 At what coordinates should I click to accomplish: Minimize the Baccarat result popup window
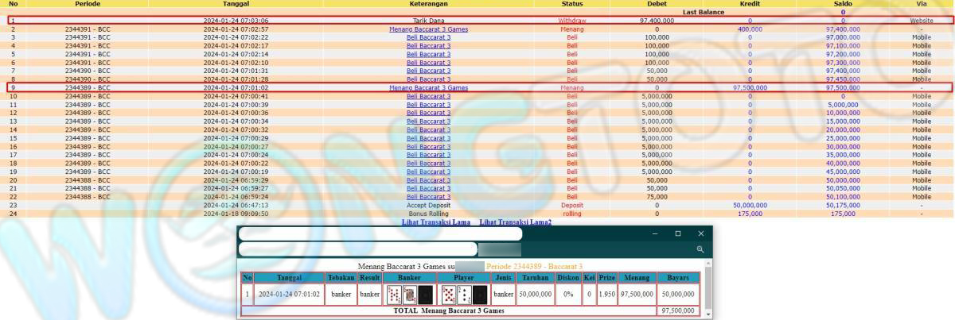pos(655,234)
